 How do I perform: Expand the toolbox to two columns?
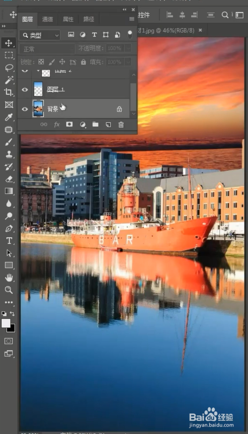pos(4,26)
